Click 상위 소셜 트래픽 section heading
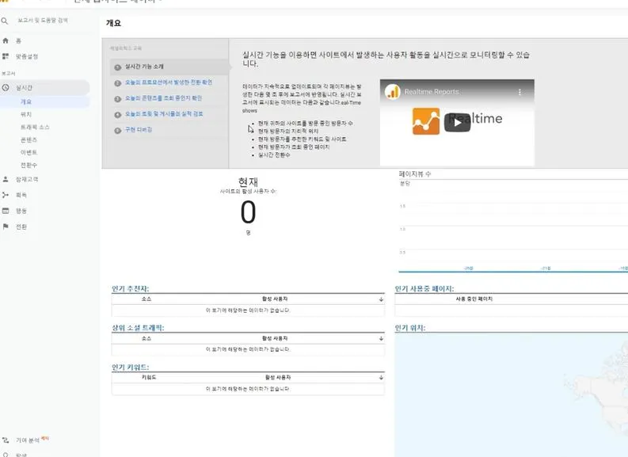The width and height of the screenshot is (628, 457). point(138,328)
